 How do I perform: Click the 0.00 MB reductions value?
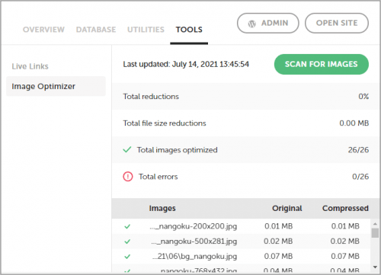(x=354, y=123)
